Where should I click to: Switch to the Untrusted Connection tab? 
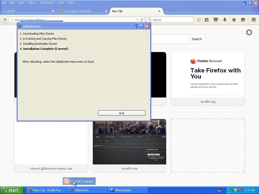click(82, 11)
